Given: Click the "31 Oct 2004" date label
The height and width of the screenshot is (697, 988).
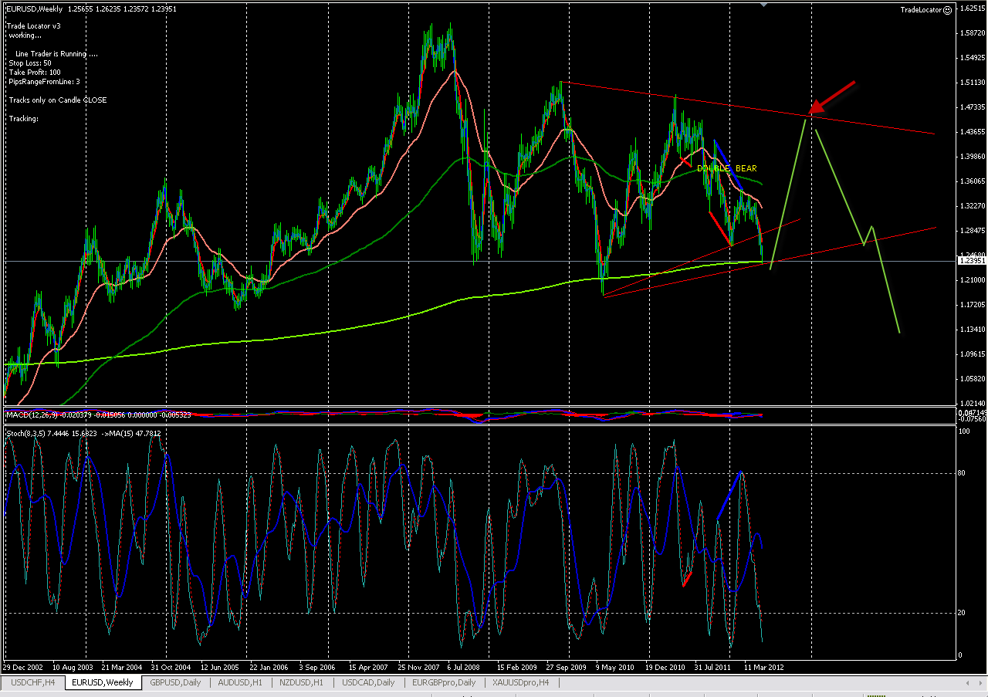Looking at the screenshot, I should pos(171,667).
